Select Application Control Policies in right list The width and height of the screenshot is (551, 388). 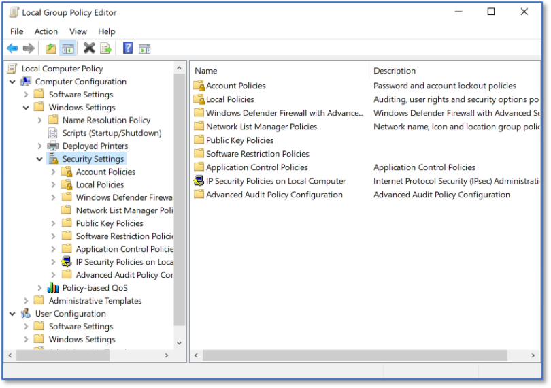tap(257, 167)
